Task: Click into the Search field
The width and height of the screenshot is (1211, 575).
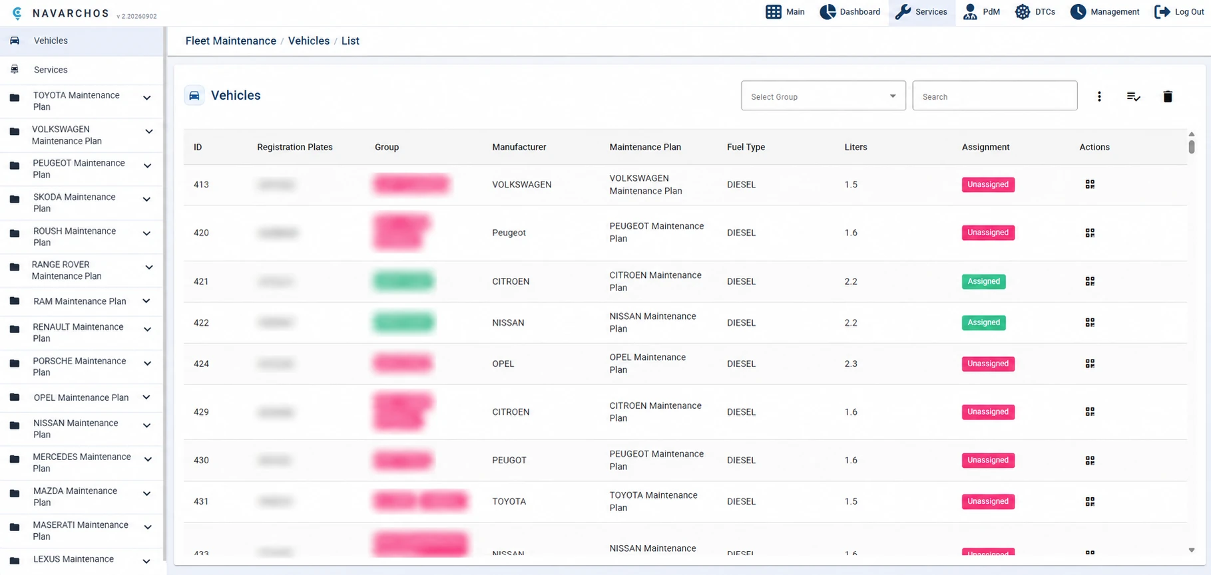Action: pyautogui.click(x=995, y=96)
